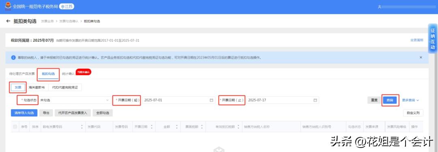Image resolution: width=438 pixels, height=152 pixels.
Task: Click the 重置 button
Action: (374, 100)
